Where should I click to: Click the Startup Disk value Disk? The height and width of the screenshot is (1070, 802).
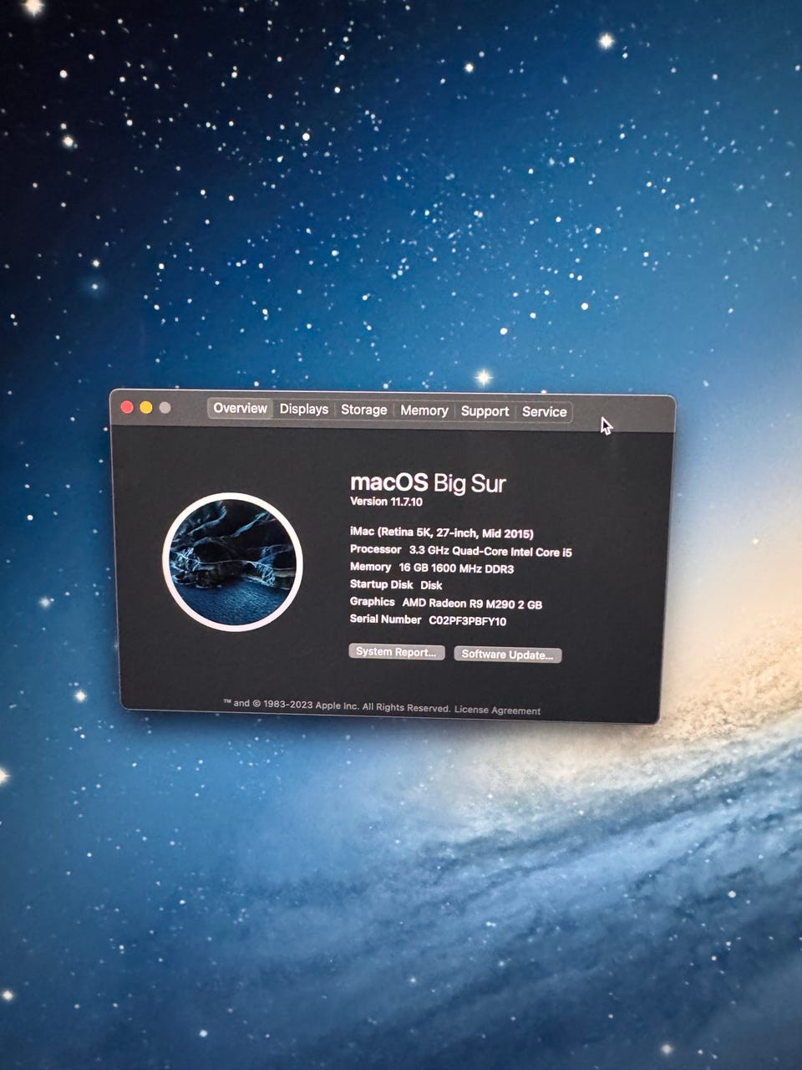(431, 585)
